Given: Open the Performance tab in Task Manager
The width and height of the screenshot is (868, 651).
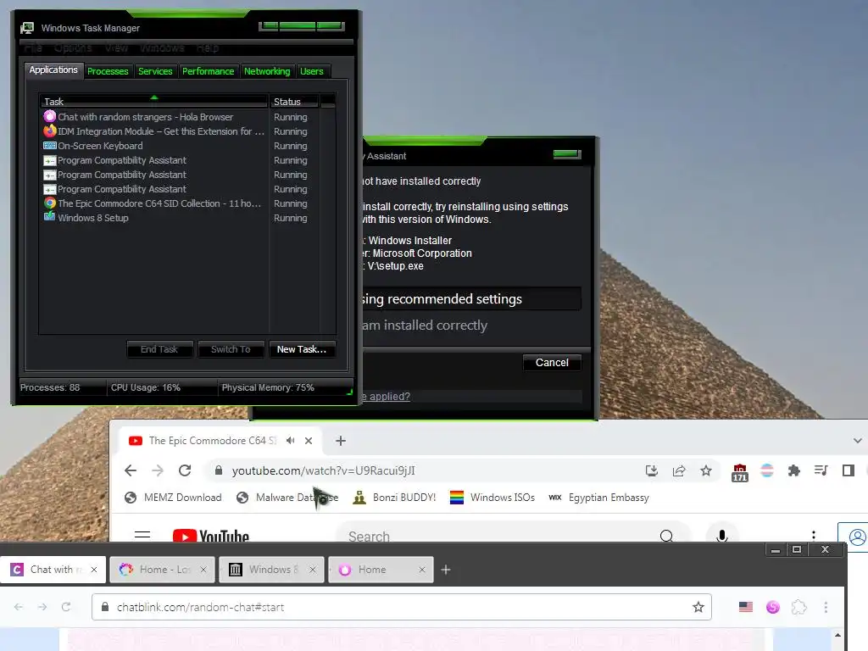Looking at the screenshot, I should coord(208,71).
